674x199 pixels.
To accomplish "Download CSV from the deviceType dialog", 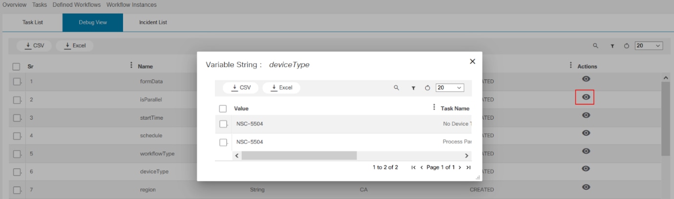I will tap(241, 88).
